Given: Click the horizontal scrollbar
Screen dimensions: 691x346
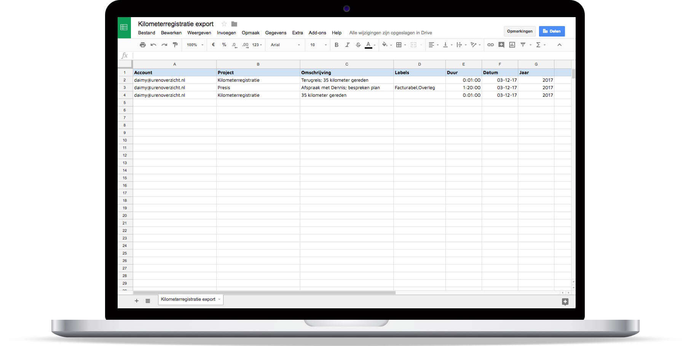Looking at the screenshot, I should coord(264,293).
